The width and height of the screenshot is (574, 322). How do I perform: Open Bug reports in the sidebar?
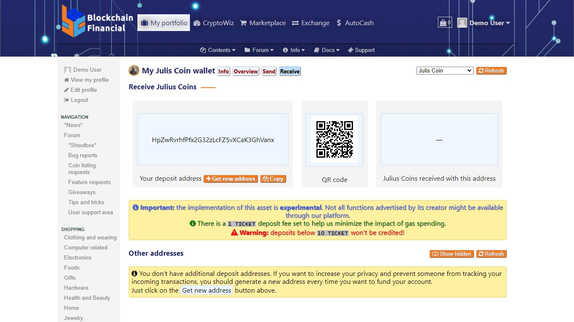pyautogui.click(x=83, y=155)
